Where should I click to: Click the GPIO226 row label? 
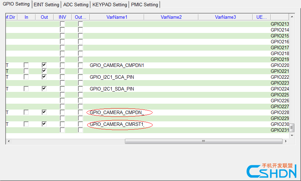coord(280,101)
